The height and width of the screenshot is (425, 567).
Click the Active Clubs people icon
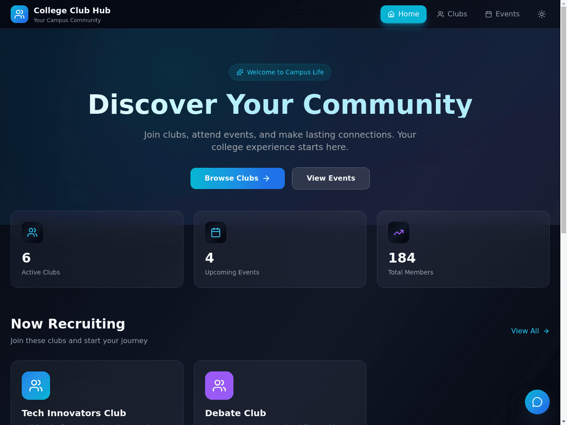(32, 232)
